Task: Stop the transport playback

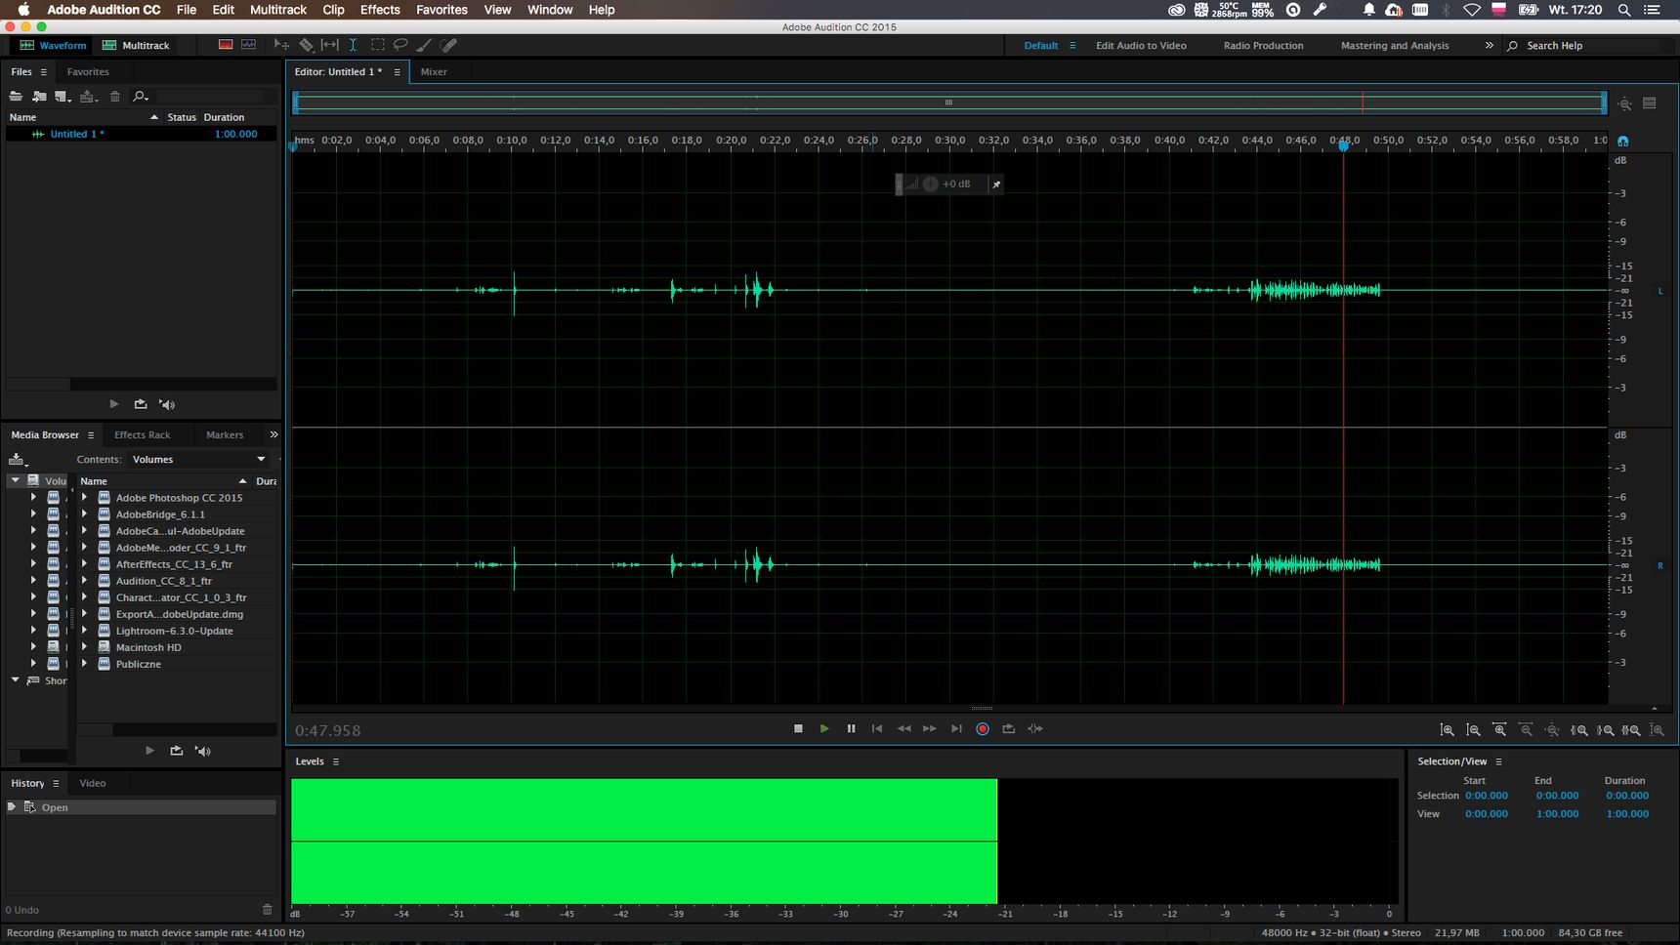Action: (x=798, y=728)
